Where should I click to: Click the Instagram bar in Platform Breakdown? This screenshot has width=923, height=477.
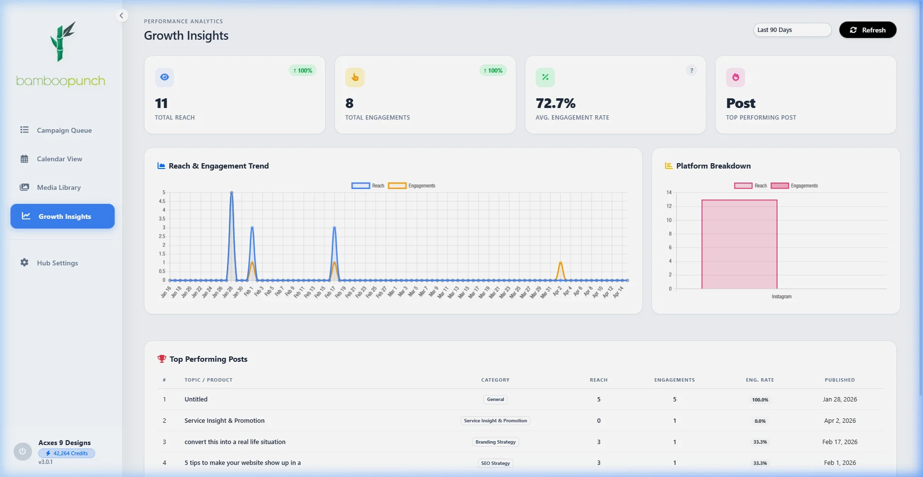pos(739,245)
